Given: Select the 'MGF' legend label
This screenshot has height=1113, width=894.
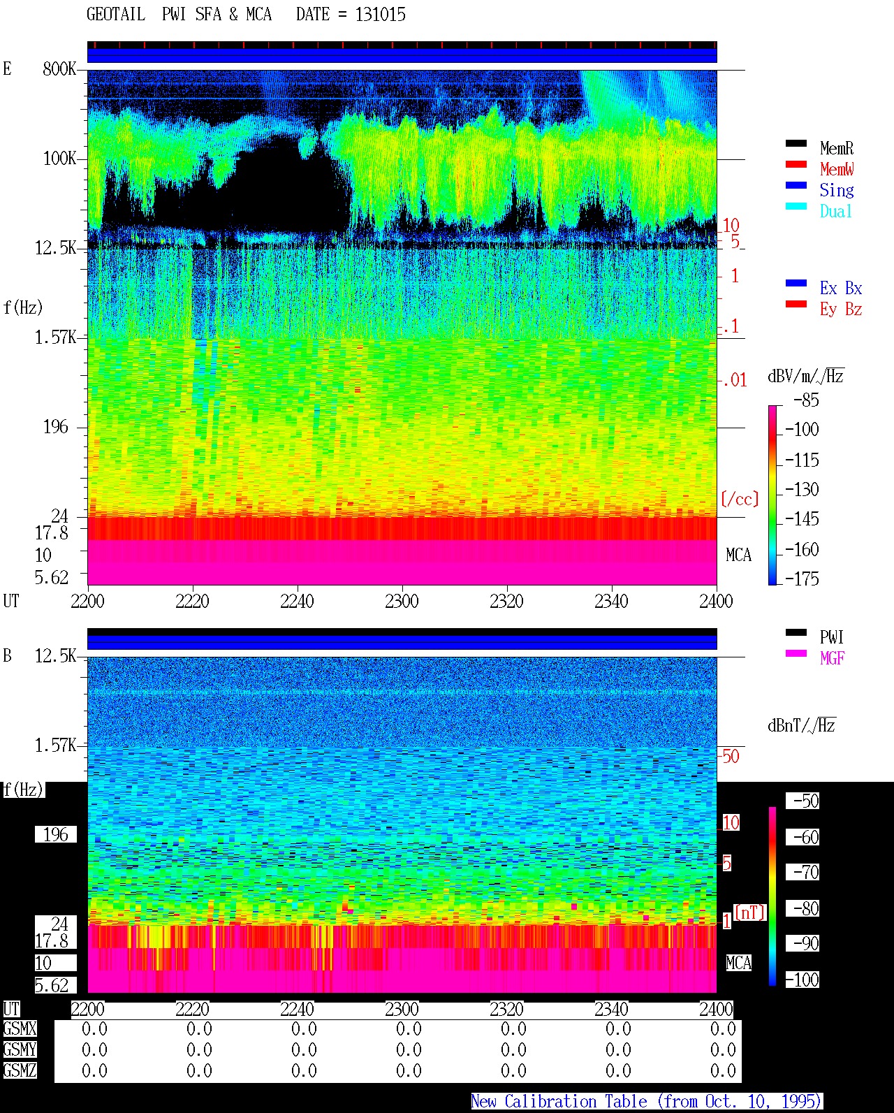Looking at the screenshot, I should pos(833,658).
